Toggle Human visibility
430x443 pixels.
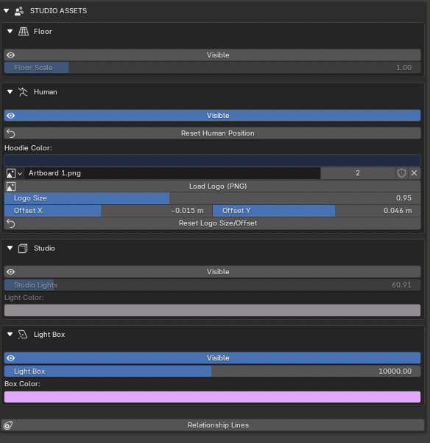tap(213, 116)
